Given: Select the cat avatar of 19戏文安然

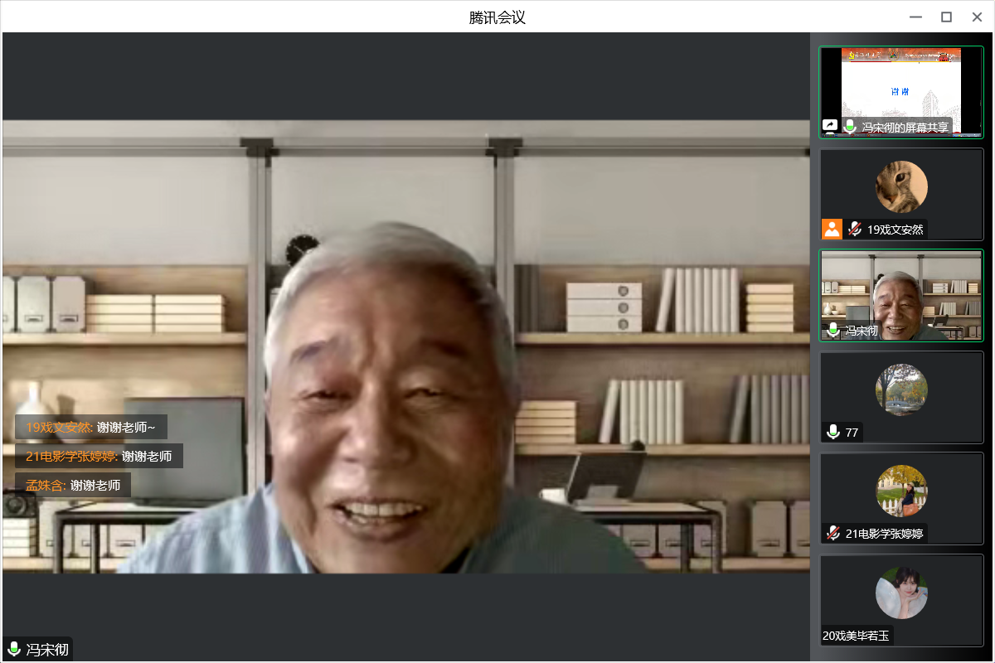Looking at the screenshot, I should [x=901, y=186].
